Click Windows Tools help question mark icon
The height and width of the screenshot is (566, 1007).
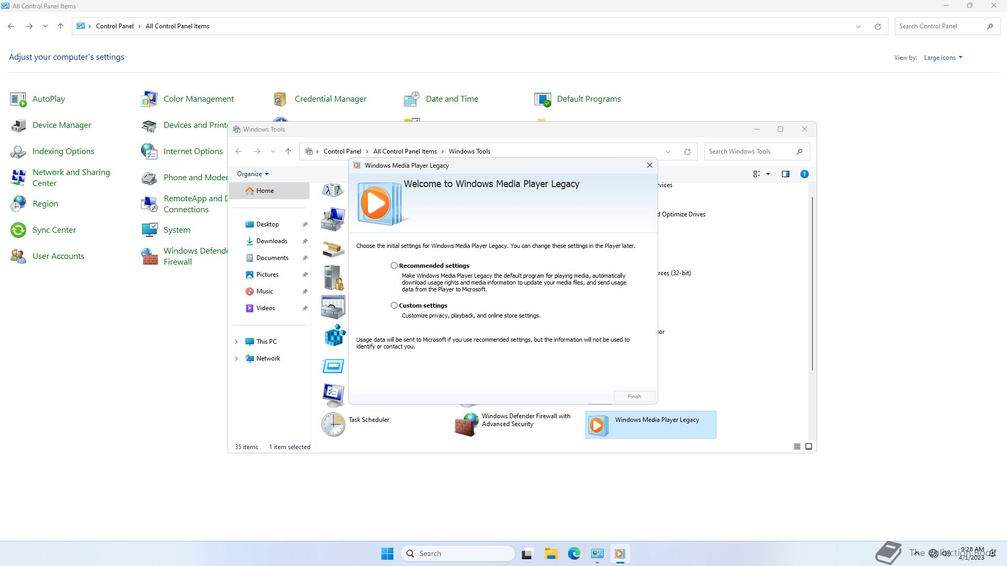(804, 174)
